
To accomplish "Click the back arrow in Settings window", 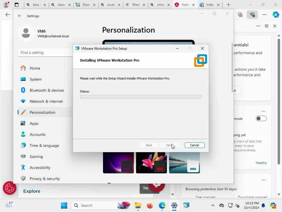I will click(20, 16).
